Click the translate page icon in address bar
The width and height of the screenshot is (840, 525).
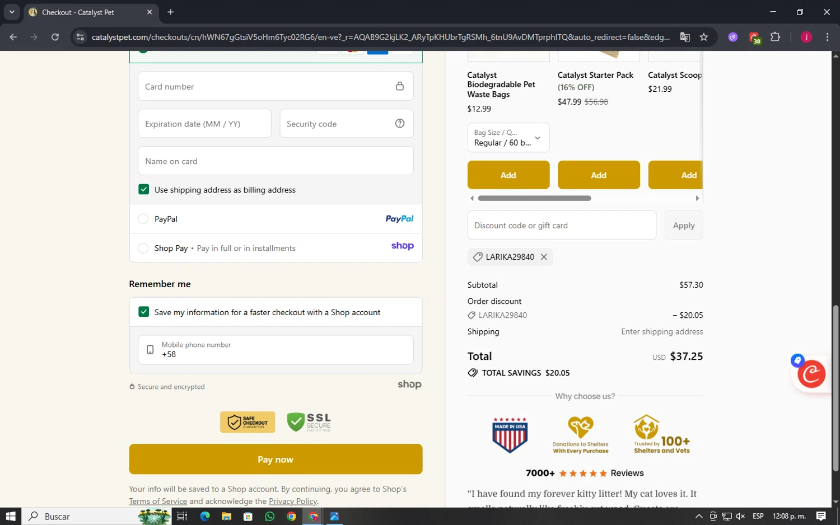[x=685, y=37]
